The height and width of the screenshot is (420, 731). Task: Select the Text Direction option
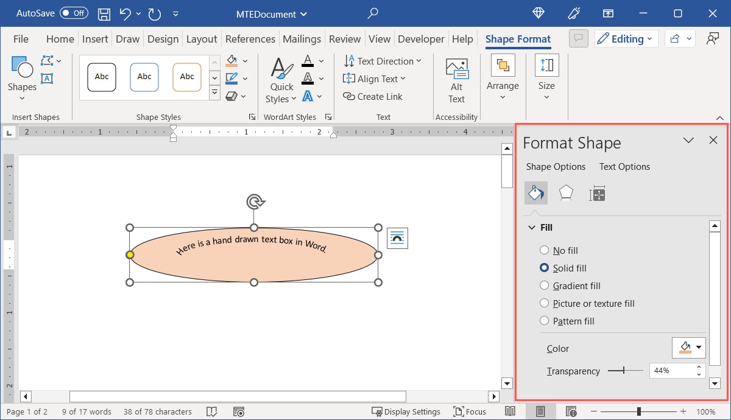tap(383, 61)
